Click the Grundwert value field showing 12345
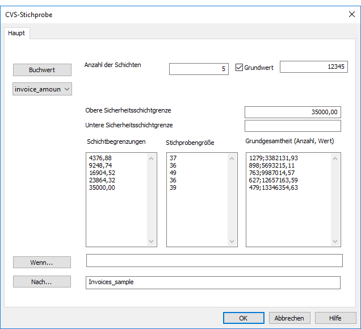This screenshot has height=329, width=361. (313, 67)
